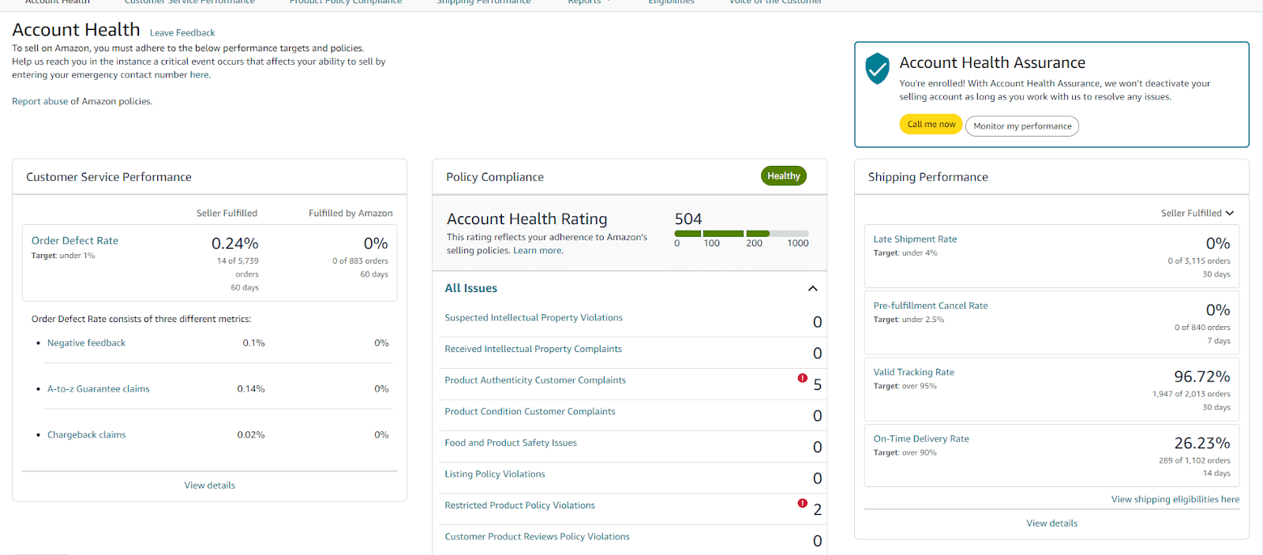Click the Account Health Rating progress bar
The height and width of the screenshot is (555, 1263).
point(741,234)
